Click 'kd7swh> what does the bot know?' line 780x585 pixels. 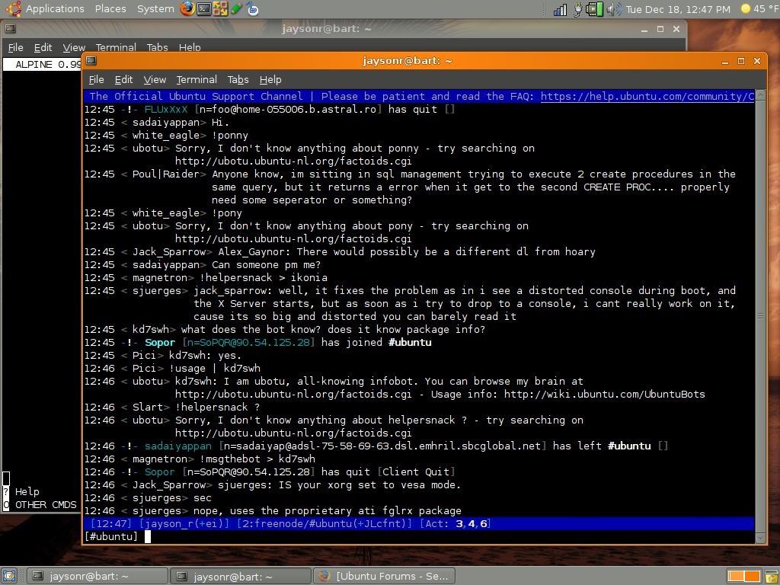tap(284, 329)
